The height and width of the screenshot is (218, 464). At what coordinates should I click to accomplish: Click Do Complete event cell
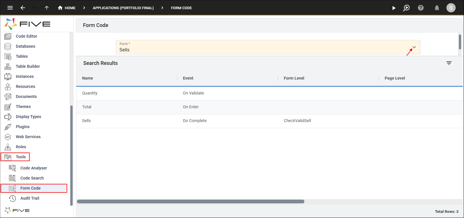[195, 121]
